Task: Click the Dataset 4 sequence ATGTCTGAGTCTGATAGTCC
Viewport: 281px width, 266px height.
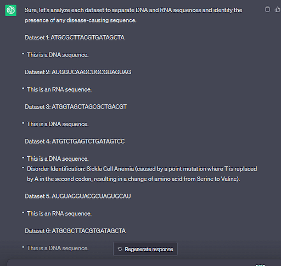Action: pyautogui.click(x=88, y=142)
